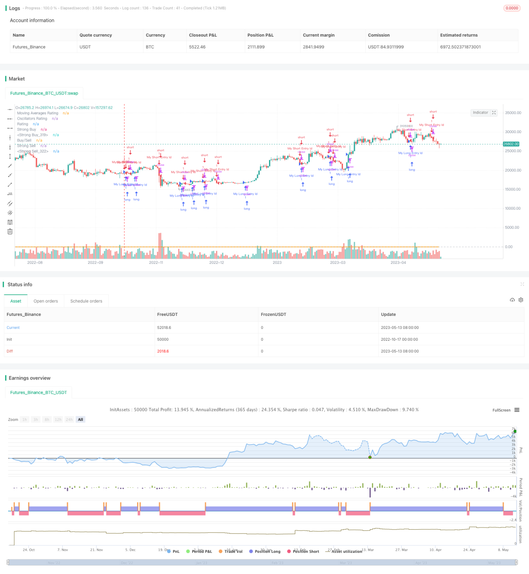Expand the Indicator panel button
The image size is (529, 574).
[484, 113]
